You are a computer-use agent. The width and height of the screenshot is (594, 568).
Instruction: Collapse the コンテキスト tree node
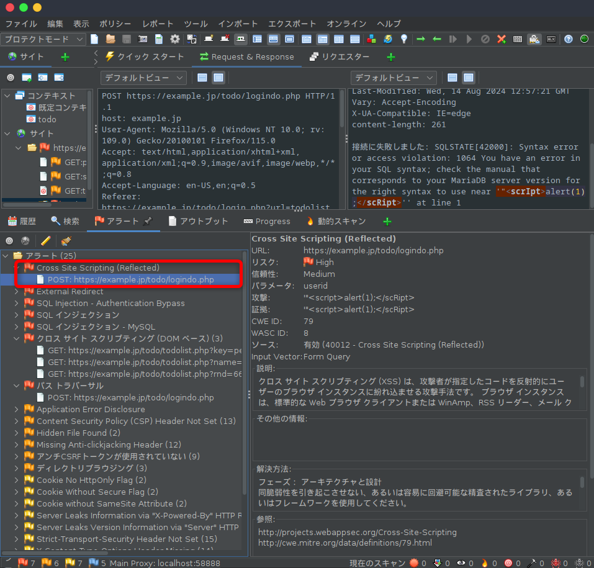point(7,96)
